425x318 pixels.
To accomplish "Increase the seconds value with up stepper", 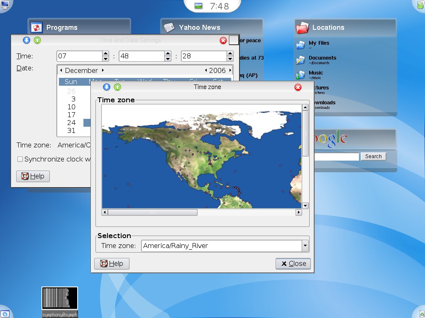I will (230, 53).
